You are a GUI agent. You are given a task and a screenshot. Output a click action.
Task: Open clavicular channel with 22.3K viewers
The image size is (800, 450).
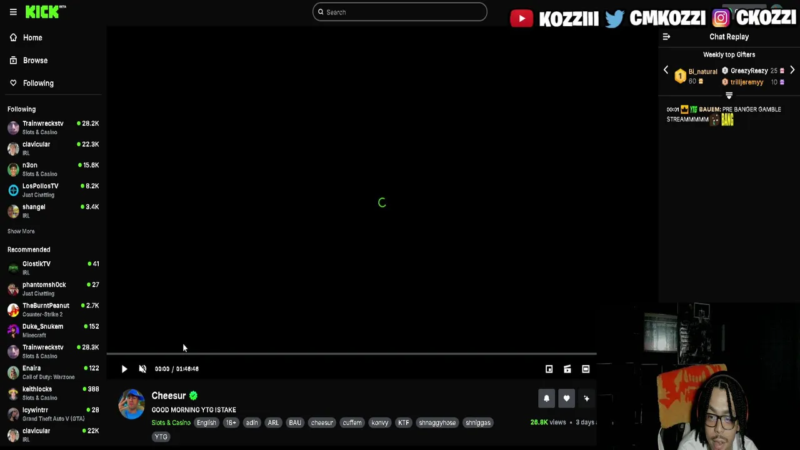tap(53, 148)
